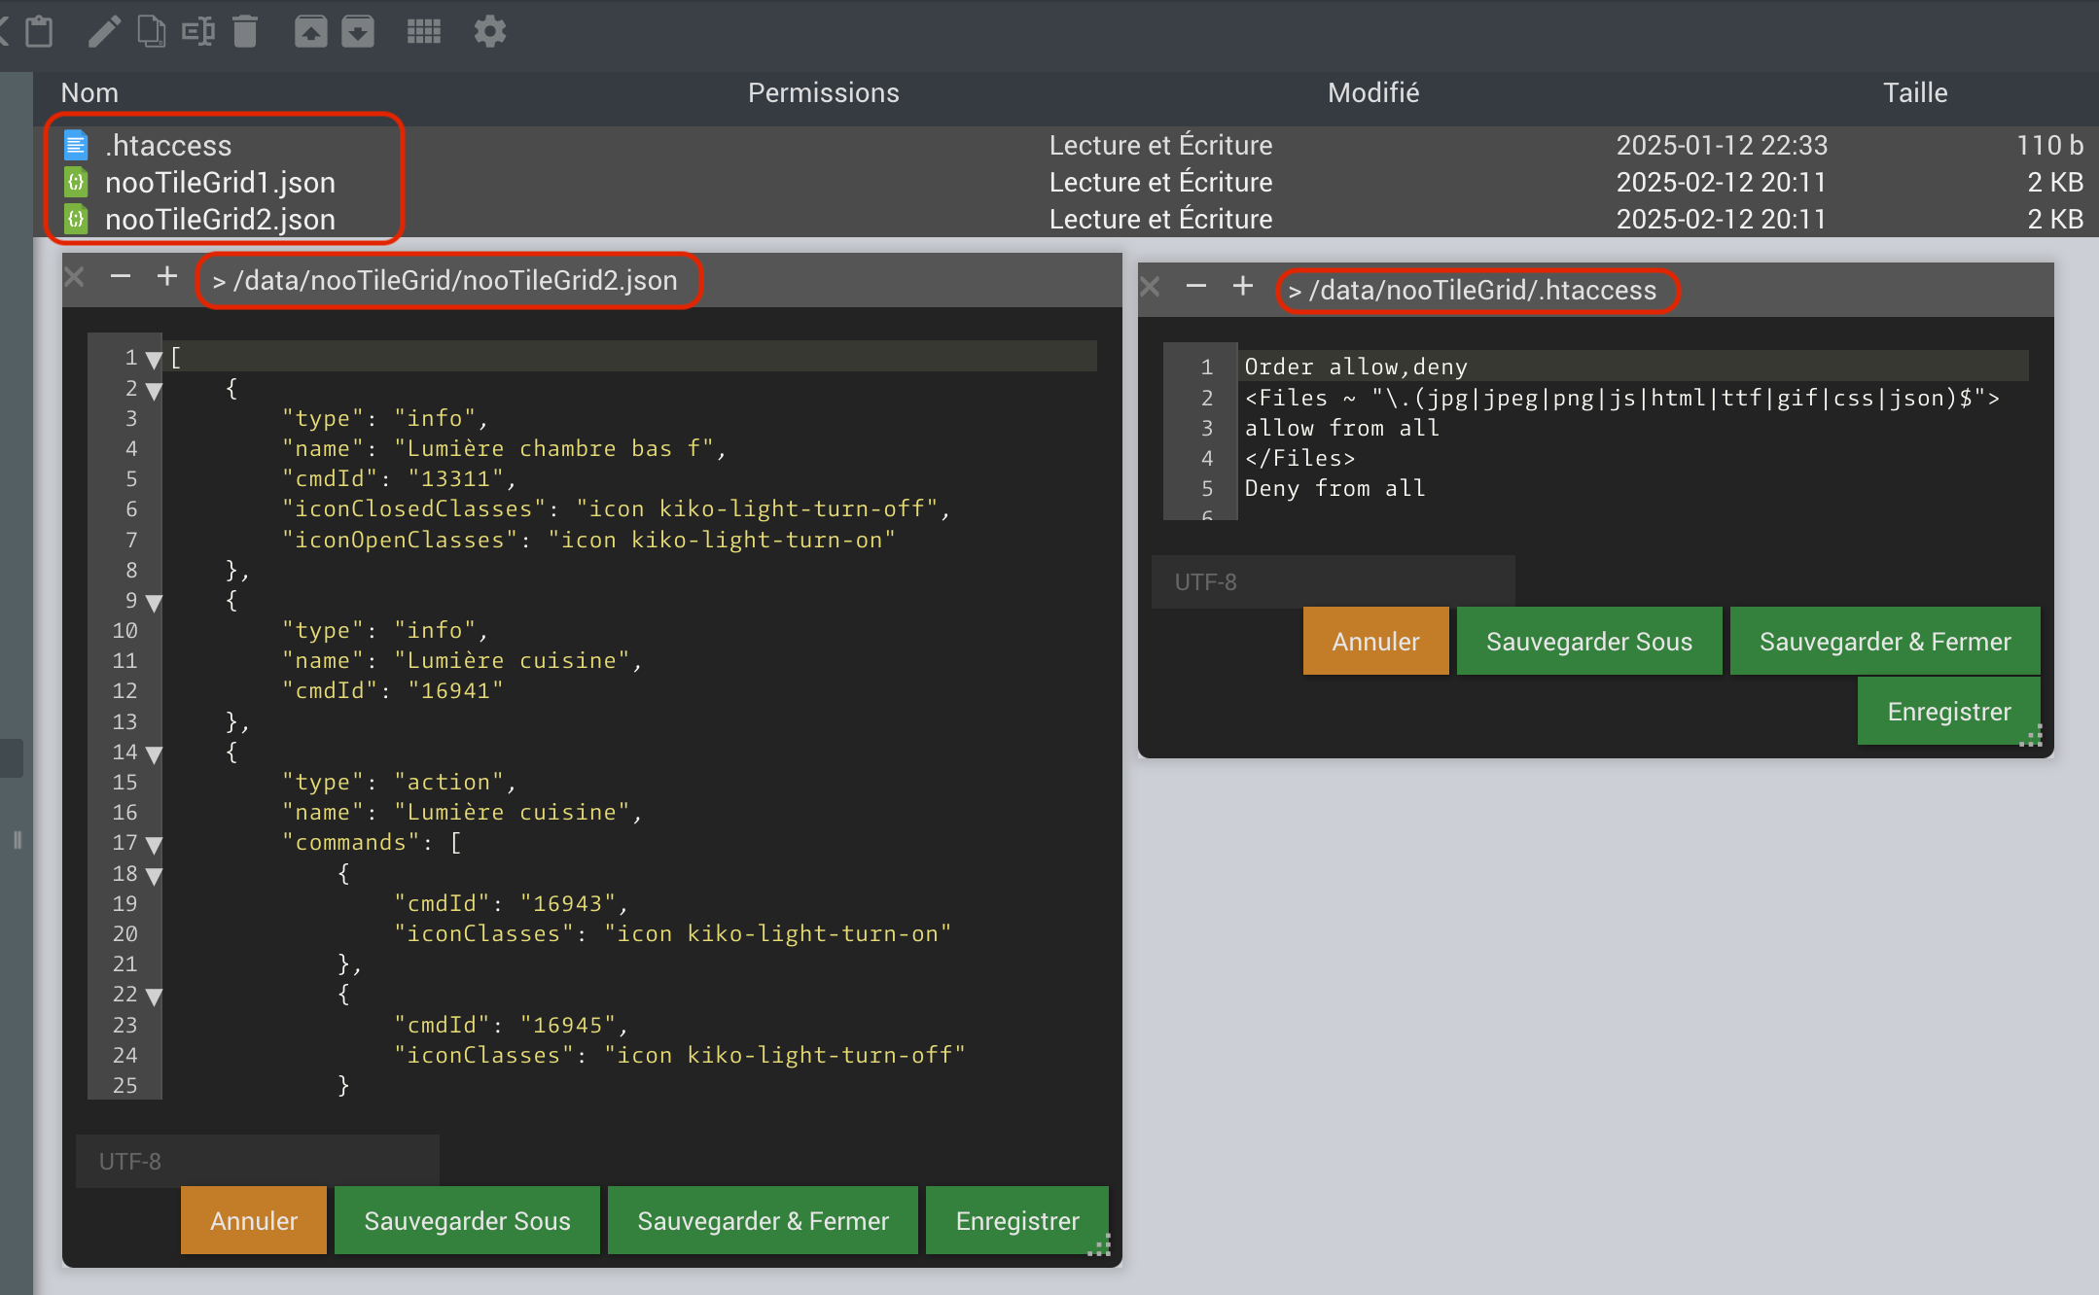This screenshot has height=1295, width=2099.
Task: Click the /data/nooTileGrid/nooTileGrid2.json title path
Action: point(455,280)
